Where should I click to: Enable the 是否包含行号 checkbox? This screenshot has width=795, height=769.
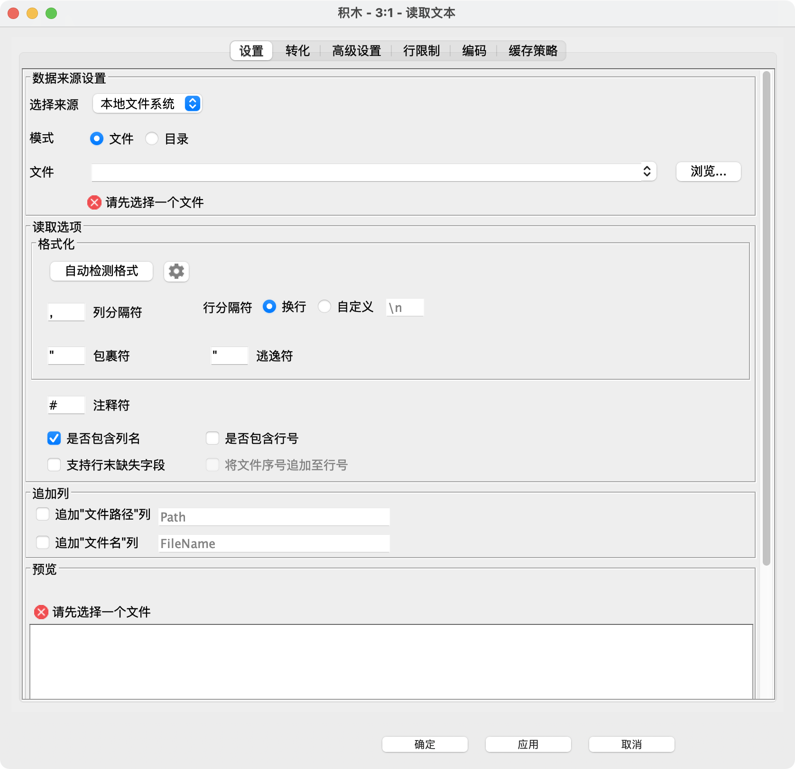coord(213,438)
